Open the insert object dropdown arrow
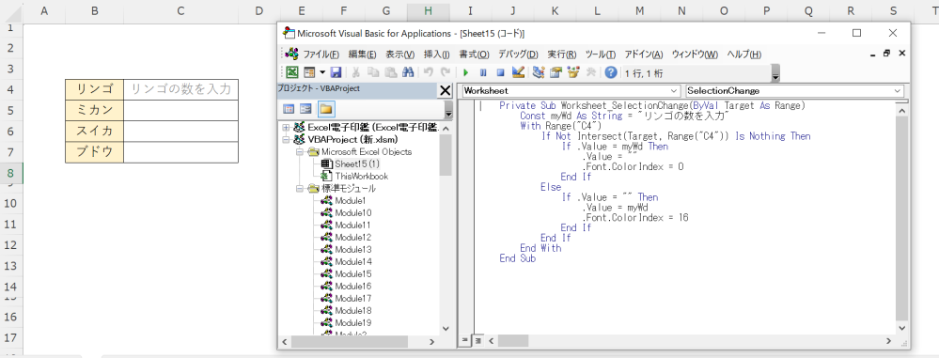 pyautogui.click(x=322, y=72)
